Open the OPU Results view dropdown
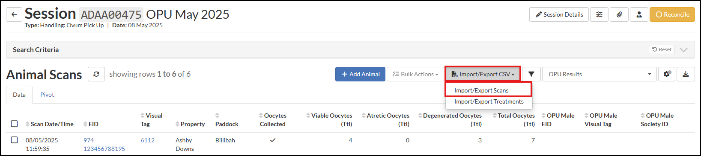The image size is (701, 156). point(600,74)
